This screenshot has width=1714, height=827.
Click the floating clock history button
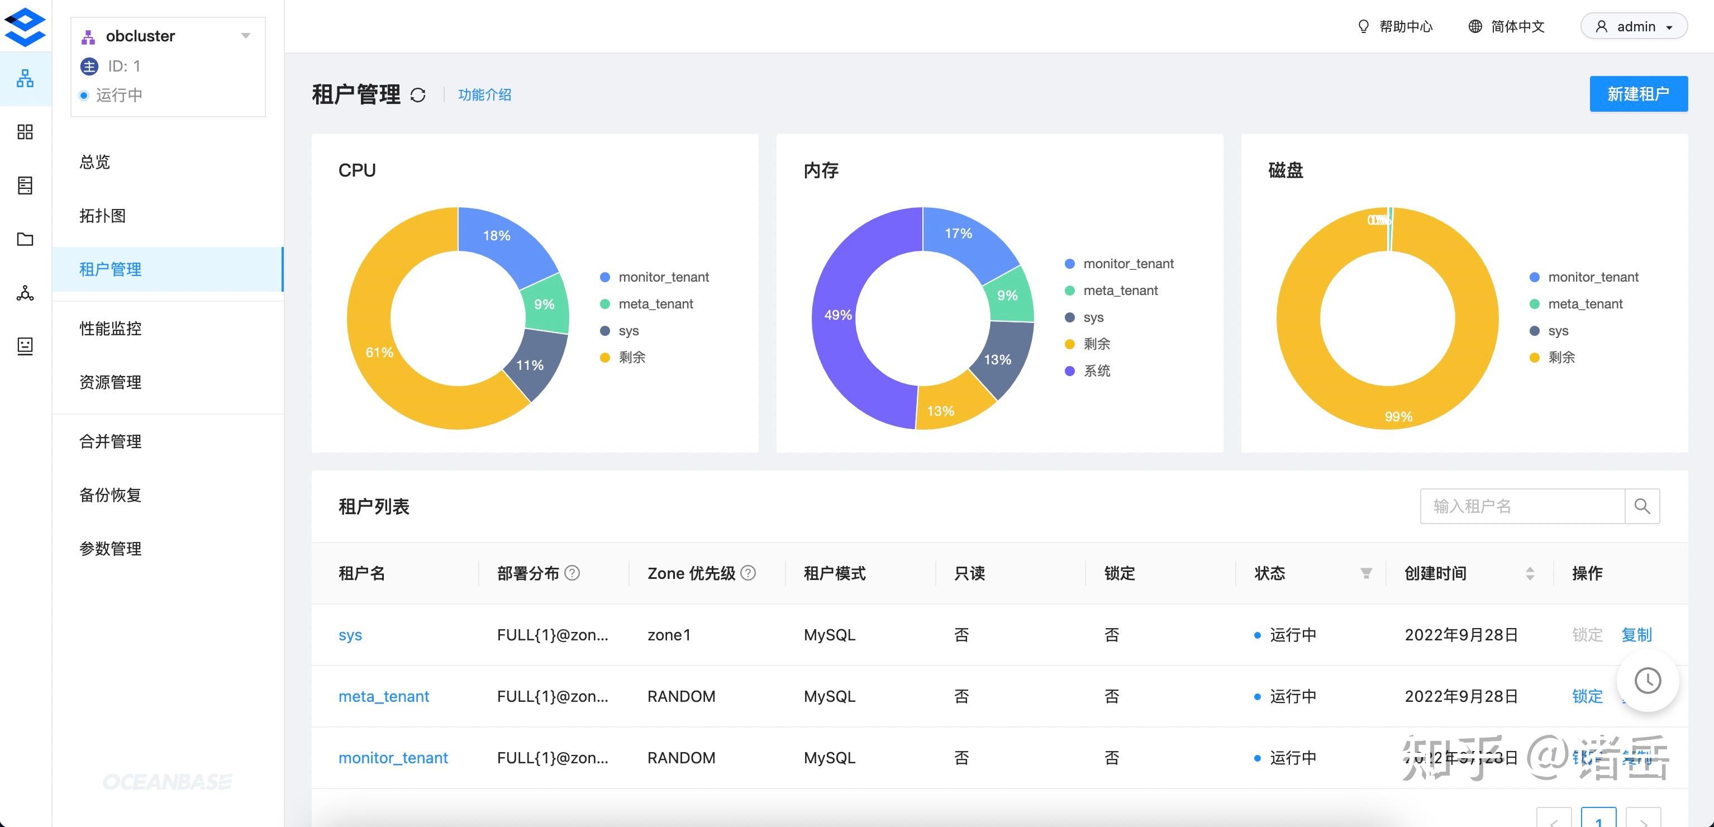[x=1648, y=681]
